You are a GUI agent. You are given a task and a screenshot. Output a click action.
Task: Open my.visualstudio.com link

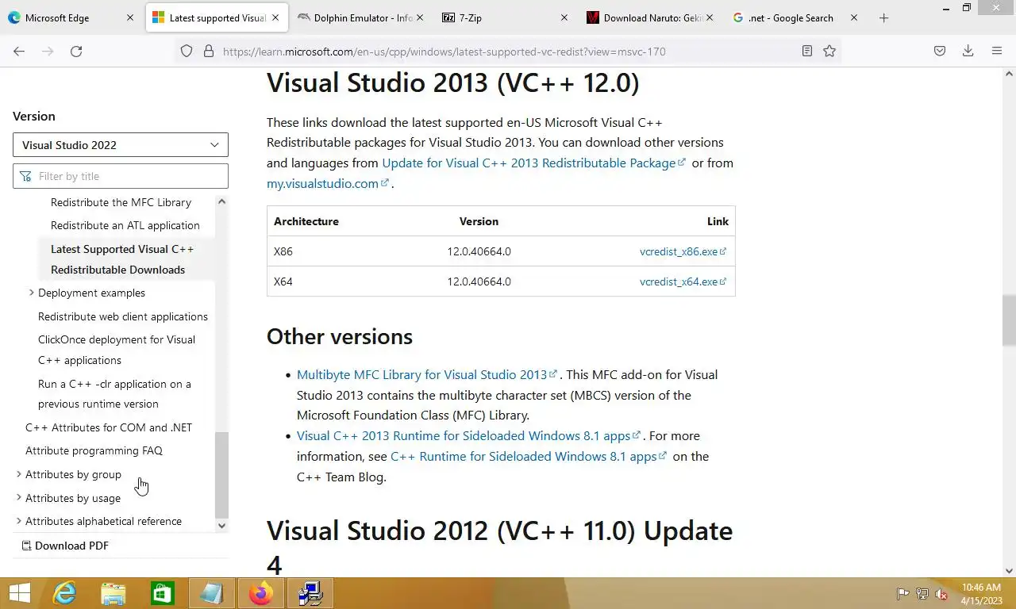click(327, 183)
